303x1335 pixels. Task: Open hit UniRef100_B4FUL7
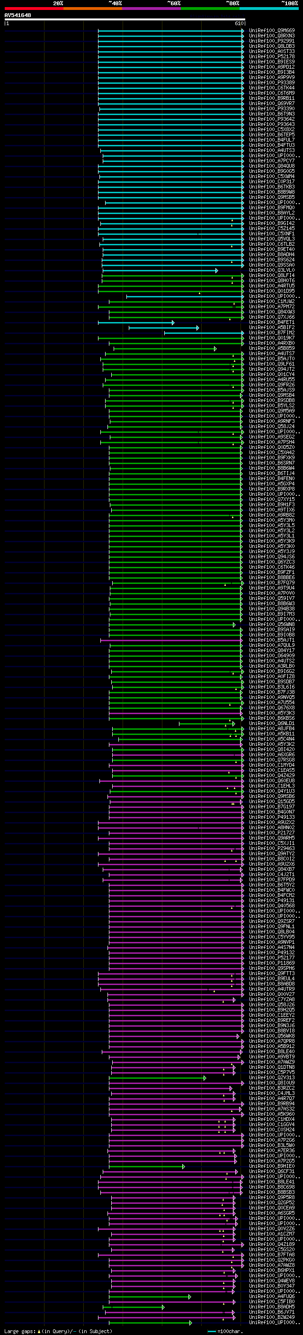tap(272, 140)
